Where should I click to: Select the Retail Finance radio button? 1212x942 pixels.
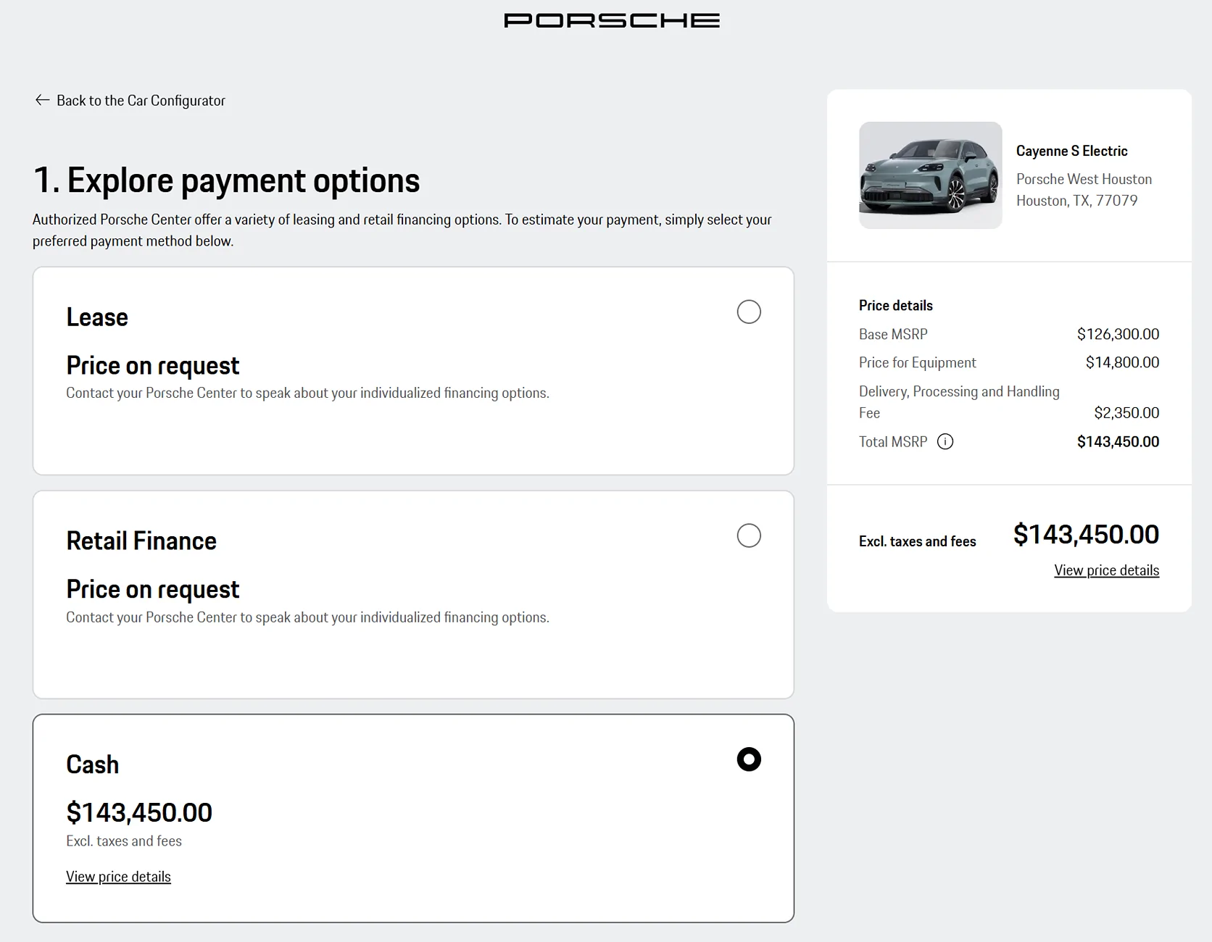(x=749, y=535)
